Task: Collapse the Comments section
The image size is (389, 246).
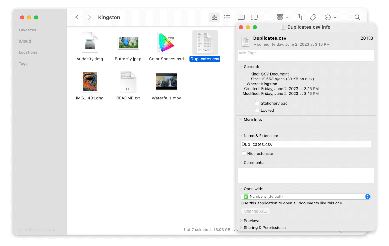Action: pyautogui.click(x=241, y=163)
